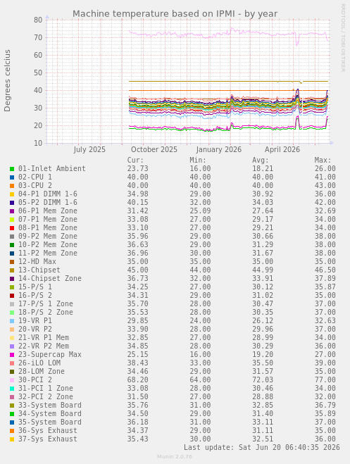The width and height of the screenshot is (350, 464).
Task: Click the '35-System Board' legend label
Action: click(50, 422)
